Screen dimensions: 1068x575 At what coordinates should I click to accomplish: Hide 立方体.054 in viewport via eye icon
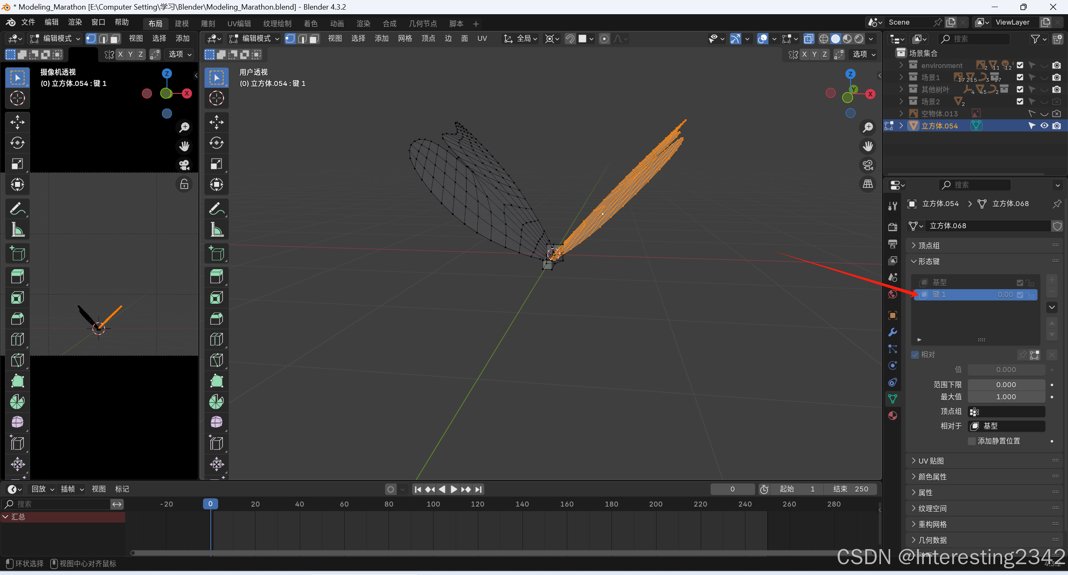coord(1044,126)
